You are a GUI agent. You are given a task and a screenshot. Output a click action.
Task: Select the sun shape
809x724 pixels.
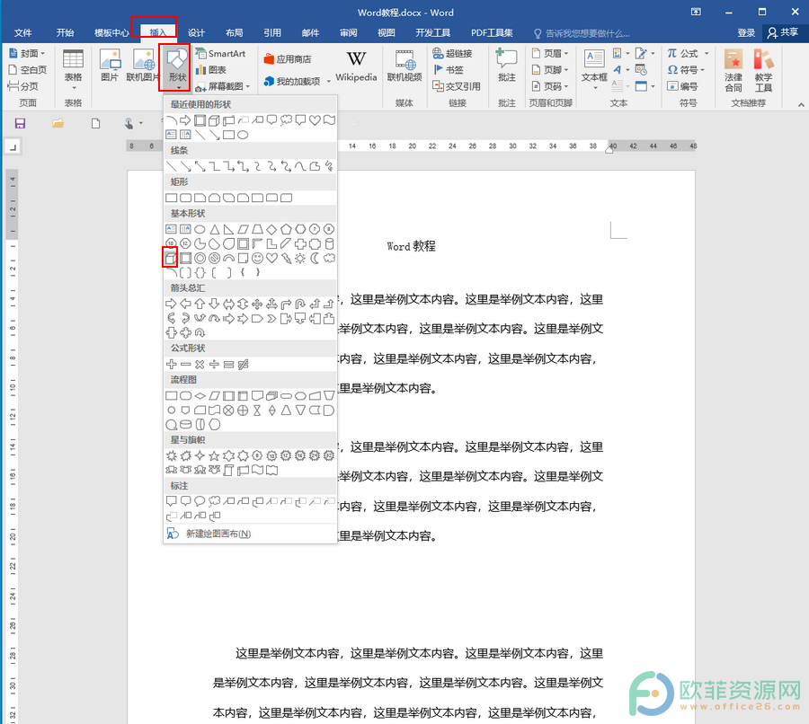point(300,259)
